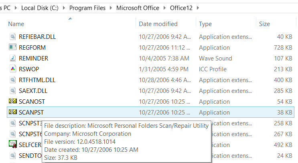The height and width of the screenshot is (163, 298).
Task: Click the RSWOP ICC profile icon
Action: point(13,69)
